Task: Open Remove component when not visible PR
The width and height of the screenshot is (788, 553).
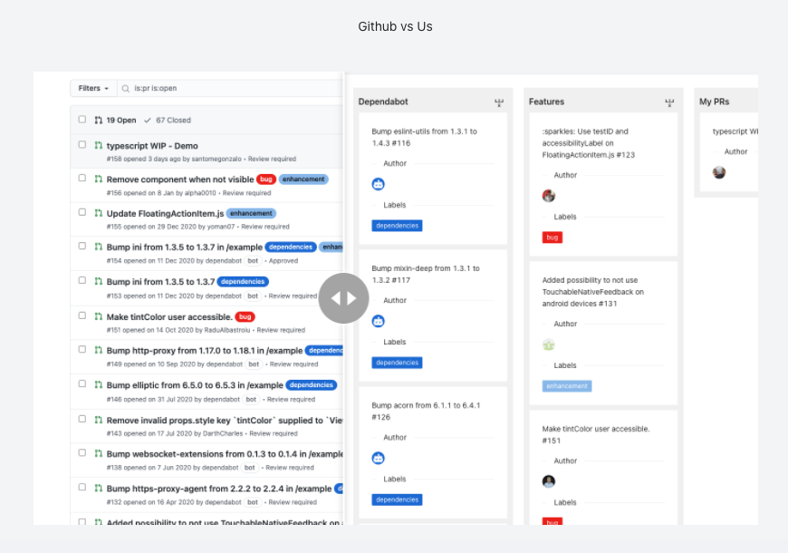Action: point(180,179)
